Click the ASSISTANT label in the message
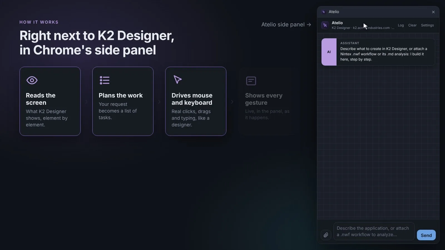Image resolution: width=445 pixels, height=250 pixels. tap(350, 43)
